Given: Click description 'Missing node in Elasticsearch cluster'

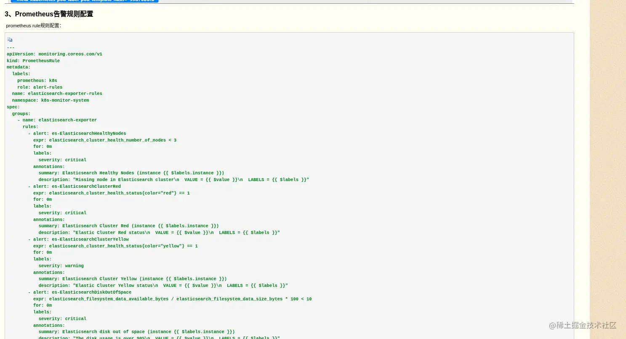Looking at the screenshot, I should (174, 180).
